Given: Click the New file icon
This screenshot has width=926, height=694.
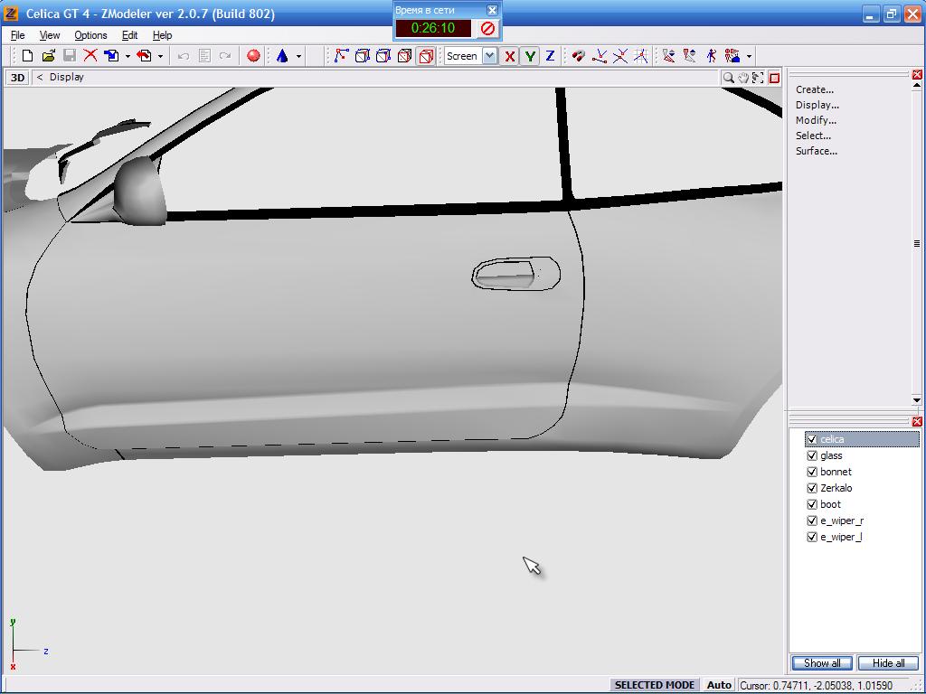Looking at the screenshot, I should [27, 56].
